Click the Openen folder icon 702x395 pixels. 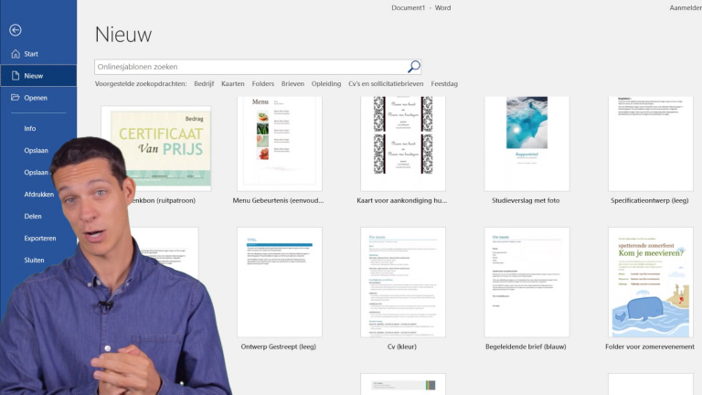pyautogui.click(x=15, y=98)
